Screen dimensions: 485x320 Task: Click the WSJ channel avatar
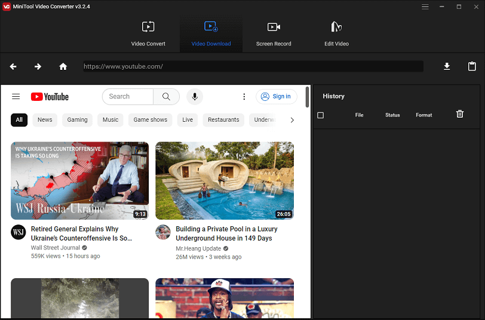click(x=19, y=232)
